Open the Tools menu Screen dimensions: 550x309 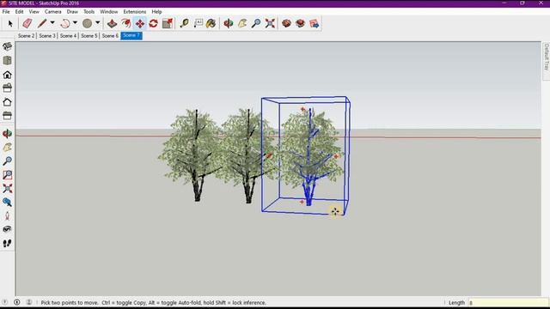click(89, 11)
